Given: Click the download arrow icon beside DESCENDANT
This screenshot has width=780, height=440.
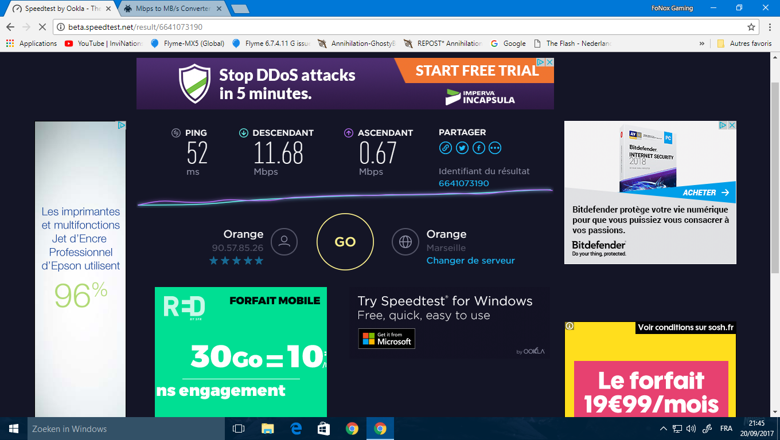Looking at the screenshot, I should (x=244, y=133).
